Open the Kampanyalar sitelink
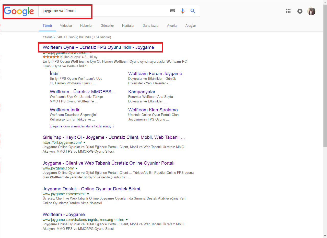Image resolution: width=327 pixels, height=238 pixels. pos(142,92)
